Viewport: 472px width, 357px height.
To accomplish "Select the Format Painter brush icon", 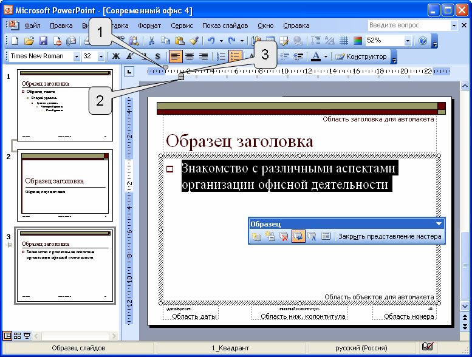I will click(x=194, y=41).
